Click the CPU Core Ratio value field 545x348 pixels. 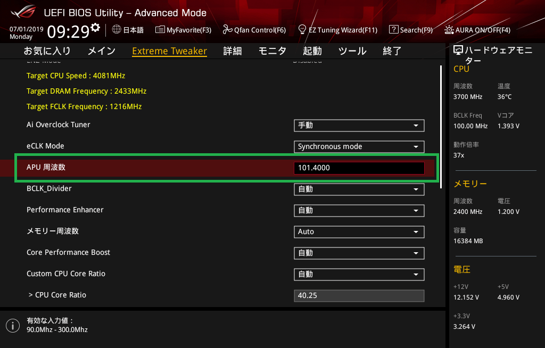click(359, 296)
